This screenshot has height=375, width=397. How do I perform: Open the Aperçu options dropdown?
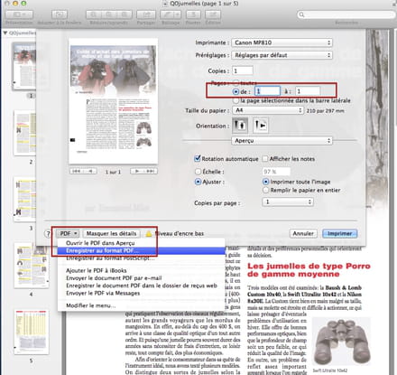282,141
